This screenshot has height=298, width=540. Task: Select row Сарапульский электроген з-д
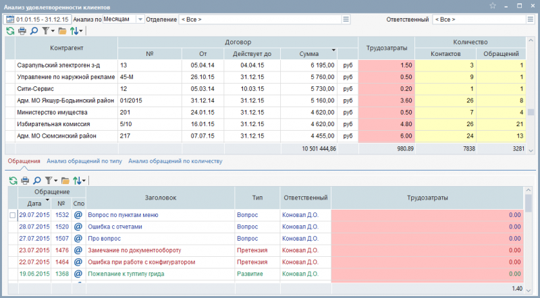pos(265,65)
